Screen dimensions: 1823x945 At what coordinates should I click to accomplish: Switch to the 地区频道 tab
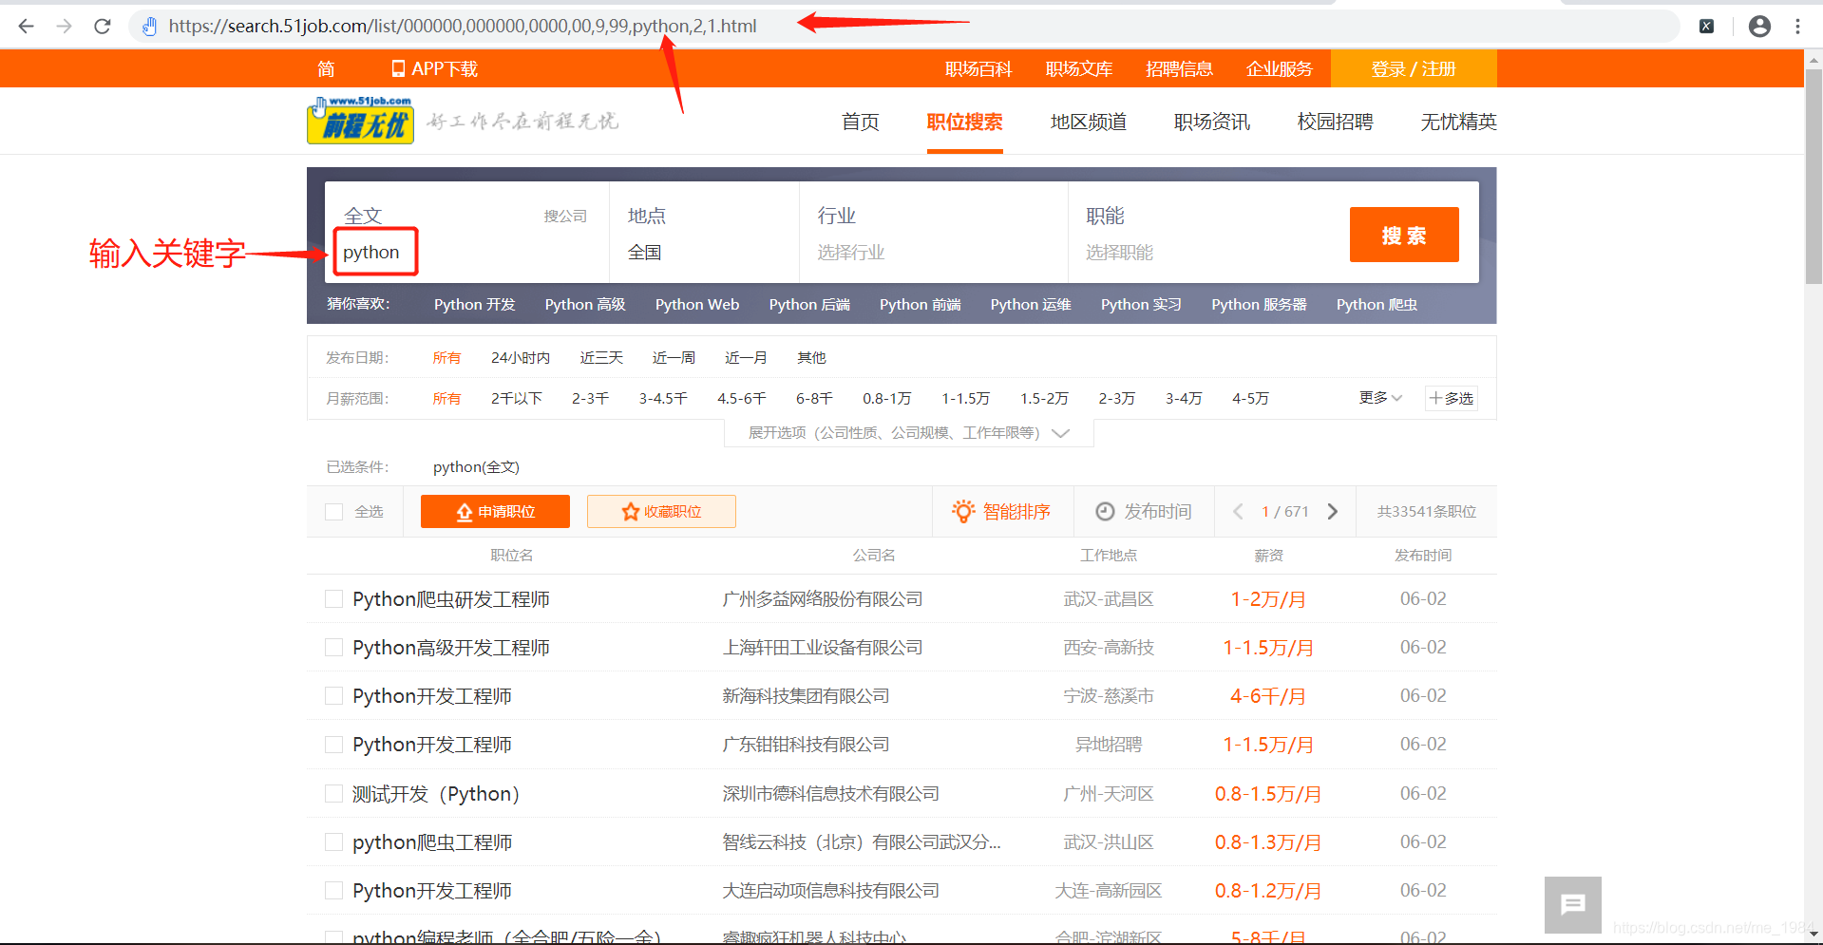[x=1089, y=122]
